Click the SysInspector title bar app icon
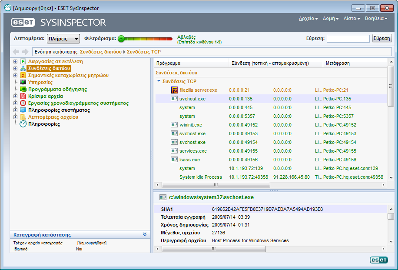The height and width of the screenshot is (270, 398). click(8, 8)
